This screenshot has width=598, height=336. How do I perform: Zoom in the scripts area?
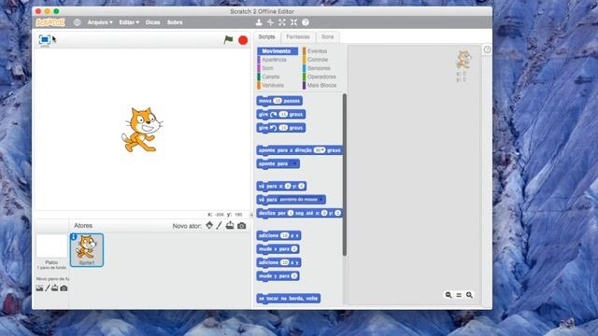[x=469, y=295]
